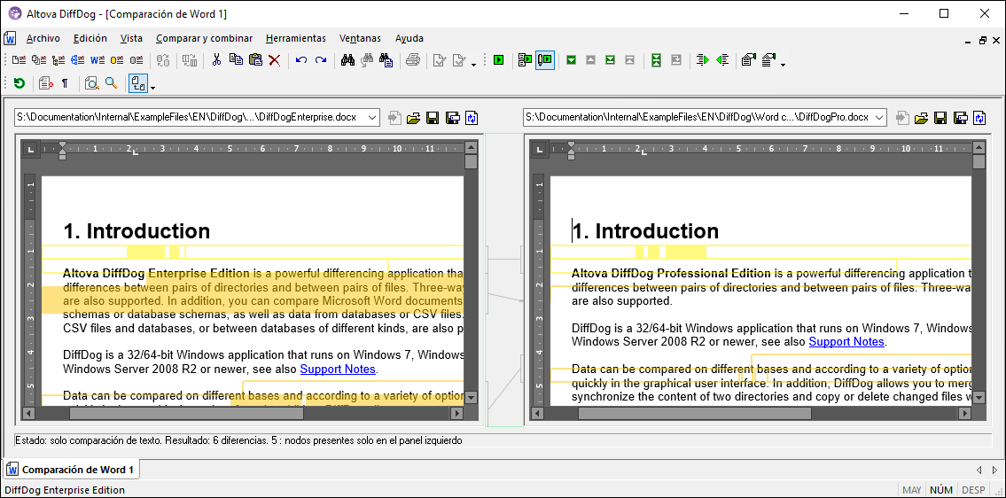Reload file icon for left pane

(x=472, y=118)
